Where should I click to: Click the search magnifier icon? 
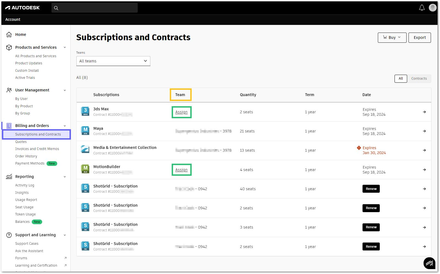pyautogui.click(x=56, y=8)
